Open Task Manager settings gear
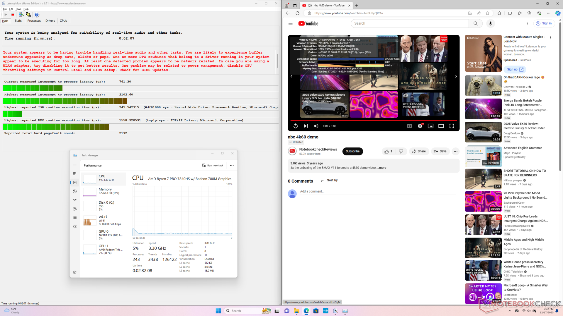 coord(75,272)
